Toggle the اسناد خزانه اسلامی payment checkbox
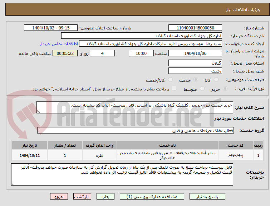The image size is (270, 206). (174, 88)
